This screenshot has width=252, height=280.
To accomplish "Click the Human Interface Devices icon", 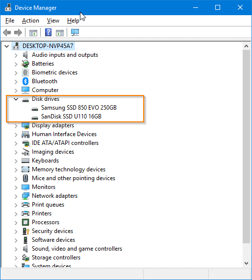I will point(25,134).
